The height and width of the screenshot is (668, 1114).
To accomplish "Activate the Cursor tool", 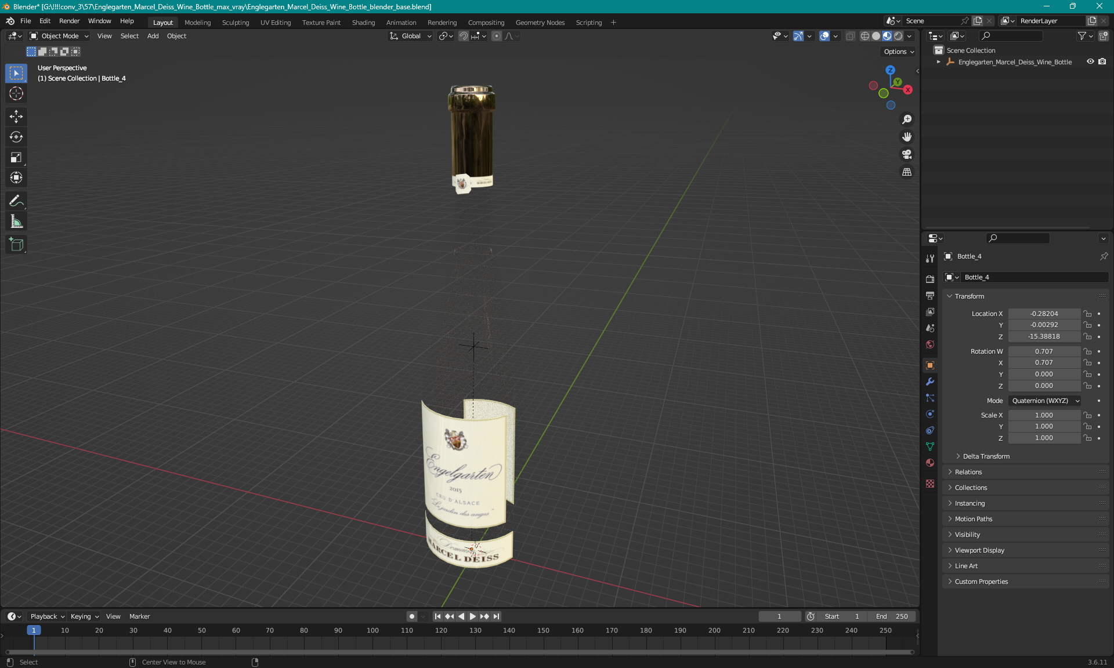I will point(16,94).
